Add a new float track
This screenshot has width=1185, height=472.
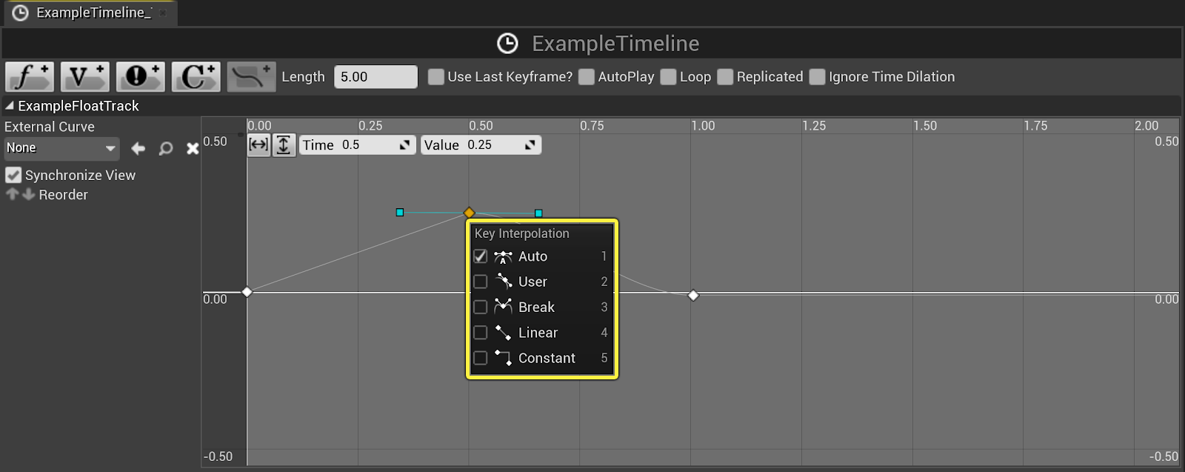click(30, 76)
